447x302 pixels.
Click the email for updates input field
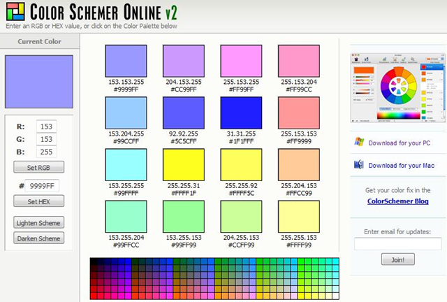(x=398, y=244)
